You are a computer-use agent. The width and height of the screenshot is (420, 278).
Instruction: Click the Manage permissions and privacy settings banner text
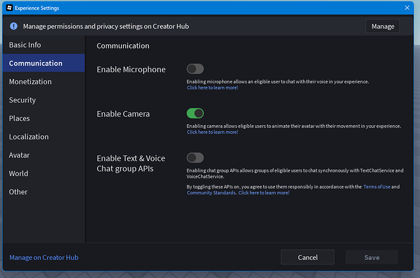coord(106,26)
